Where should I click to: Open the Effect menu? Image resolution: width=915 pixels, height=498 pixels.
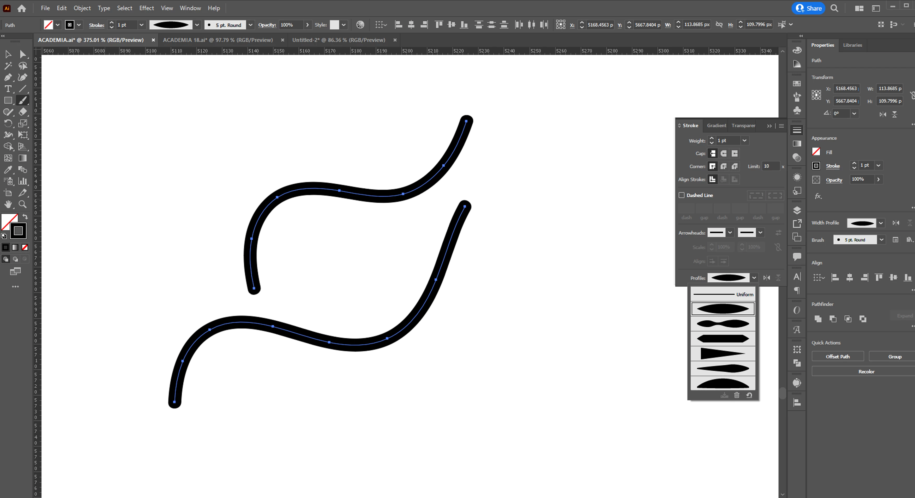146,8
